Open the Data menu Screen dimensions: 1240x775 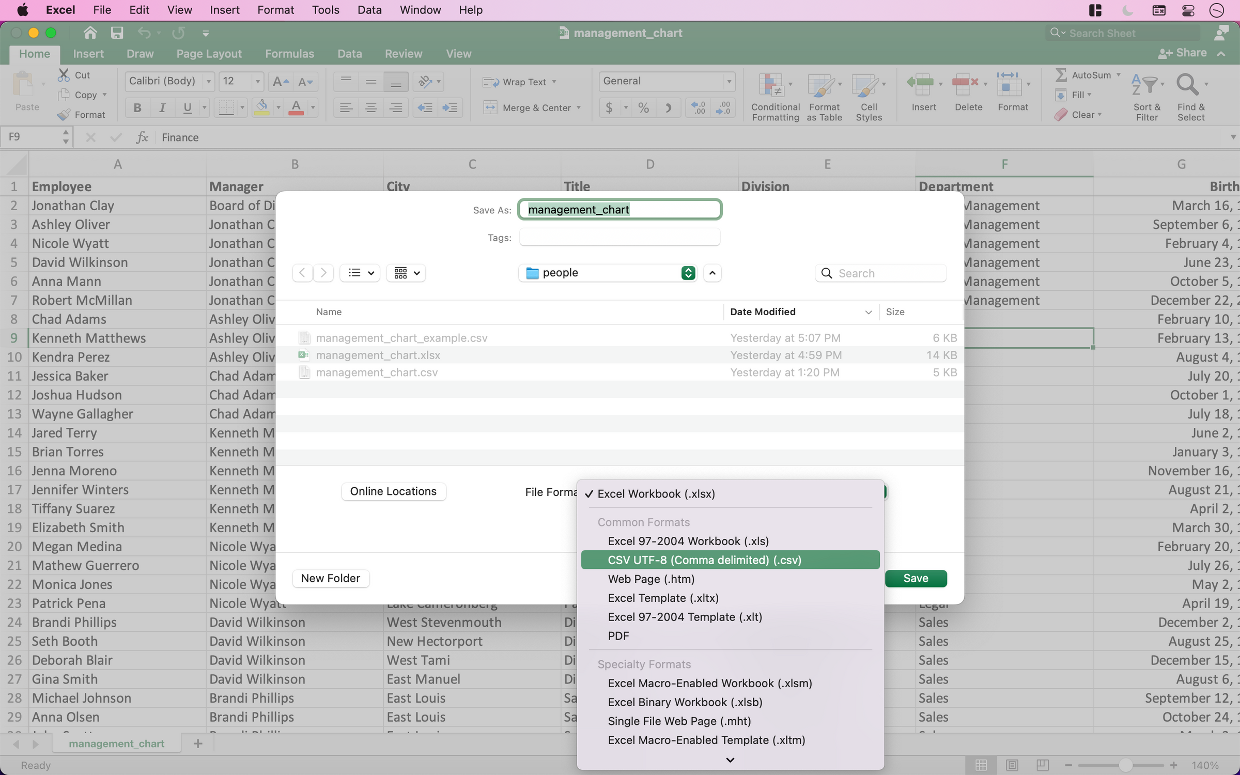(369, 10)
